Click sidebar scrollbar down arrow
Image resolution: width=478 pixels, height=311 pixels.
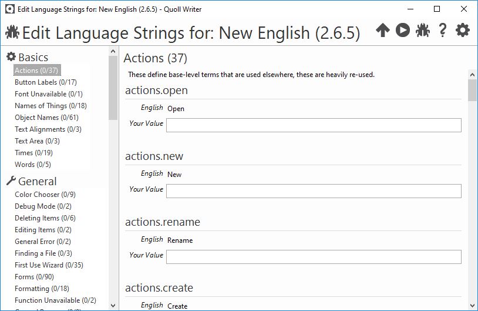[113, 306]
